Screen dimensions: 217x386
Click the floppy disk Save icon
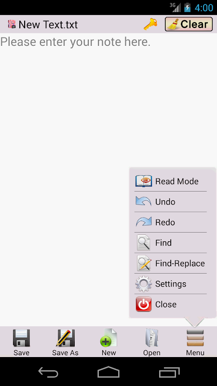click(x=21, y=338)
